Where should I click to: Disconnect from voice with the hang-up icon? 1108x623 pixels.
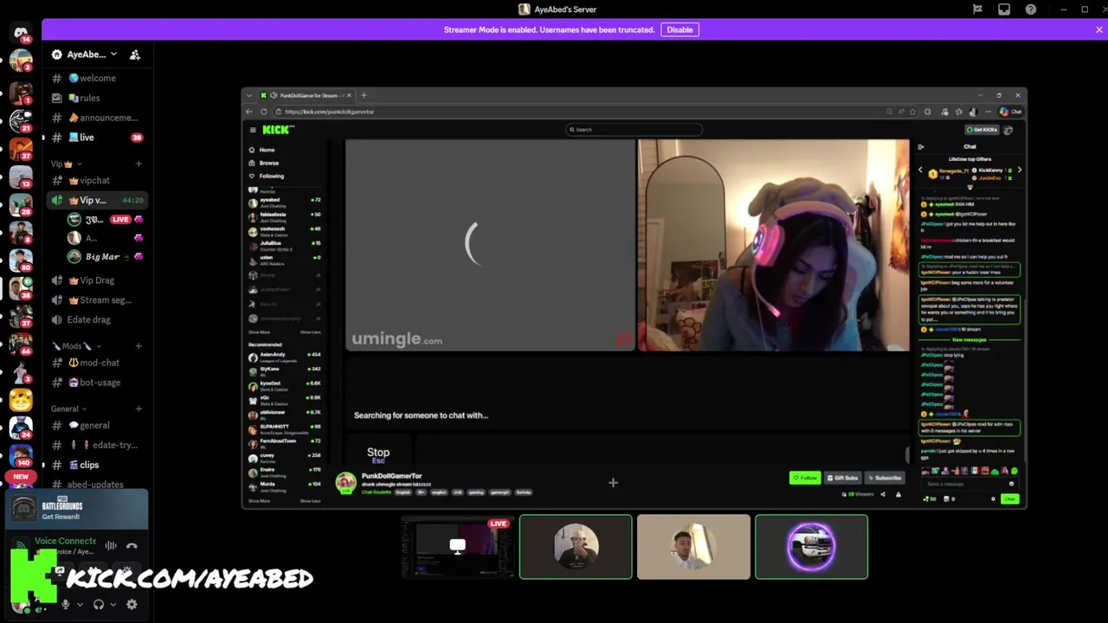pos(132,546)
